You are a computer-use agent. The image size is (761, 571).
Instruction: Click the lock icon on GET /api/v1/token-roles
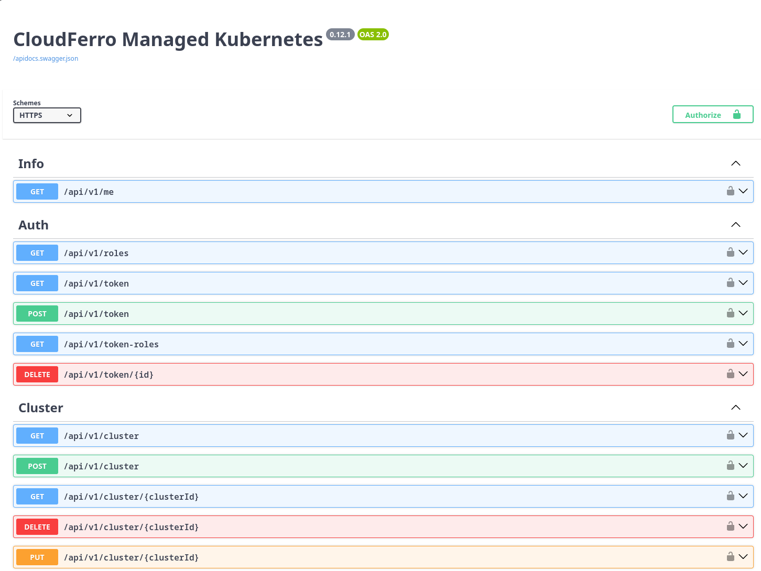(731, 343)
